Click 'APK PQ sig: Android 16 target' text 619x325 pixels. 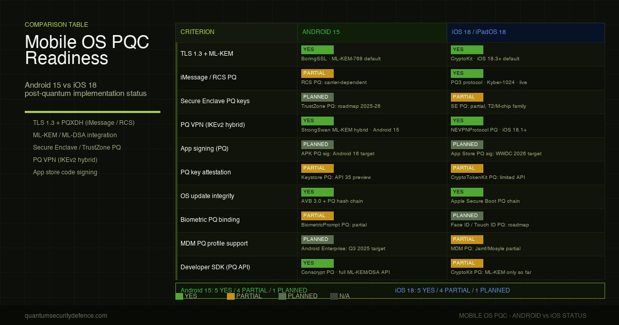coord(338,154)
